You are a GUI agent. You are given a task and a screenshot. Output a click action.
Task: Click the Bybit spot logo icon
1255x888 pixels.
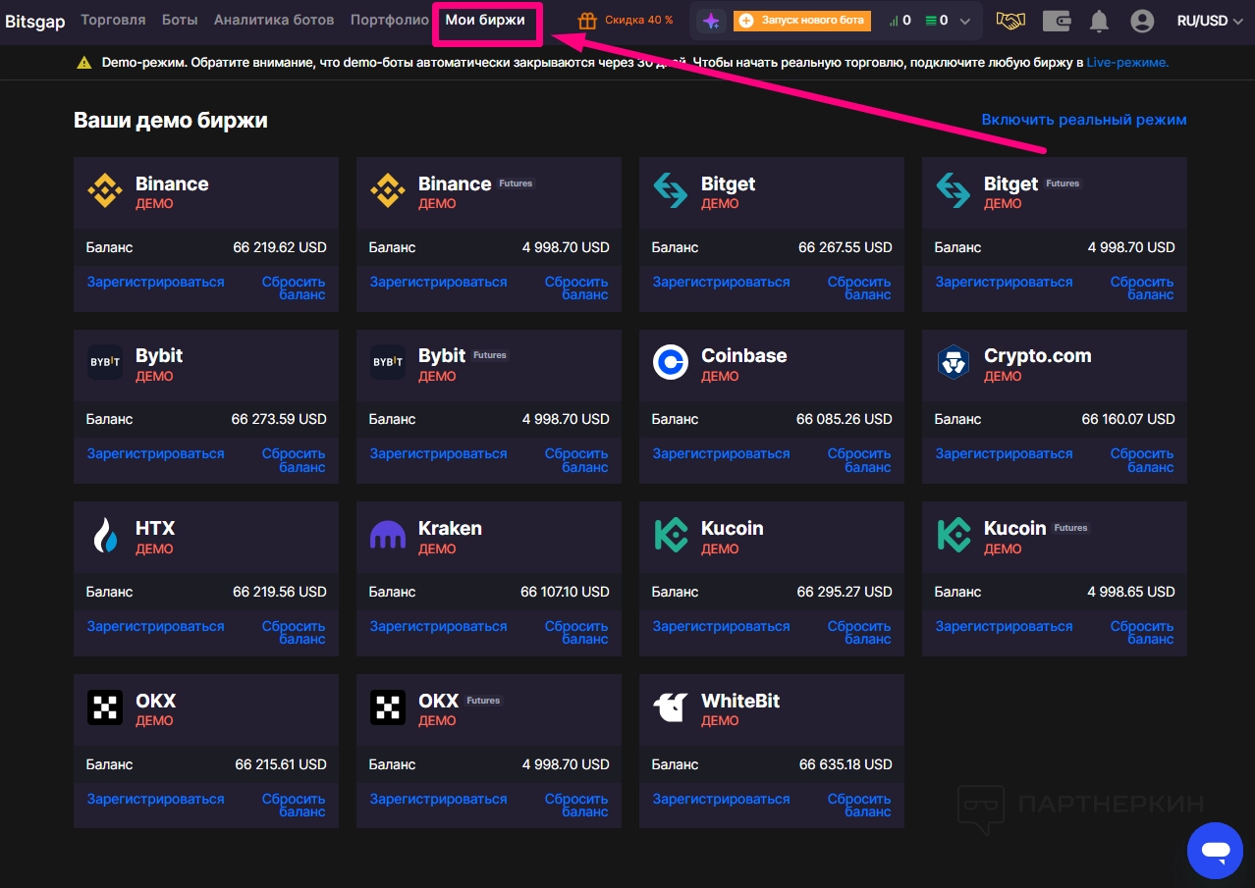click(105, 362)
